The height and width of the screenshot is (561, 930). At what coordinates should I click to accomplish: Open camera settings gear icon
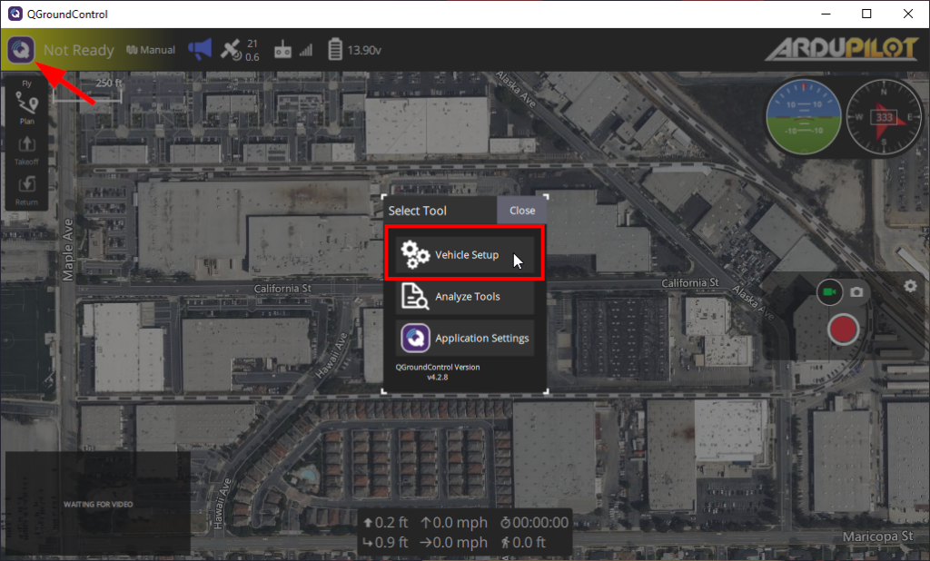tap(910, 286)
